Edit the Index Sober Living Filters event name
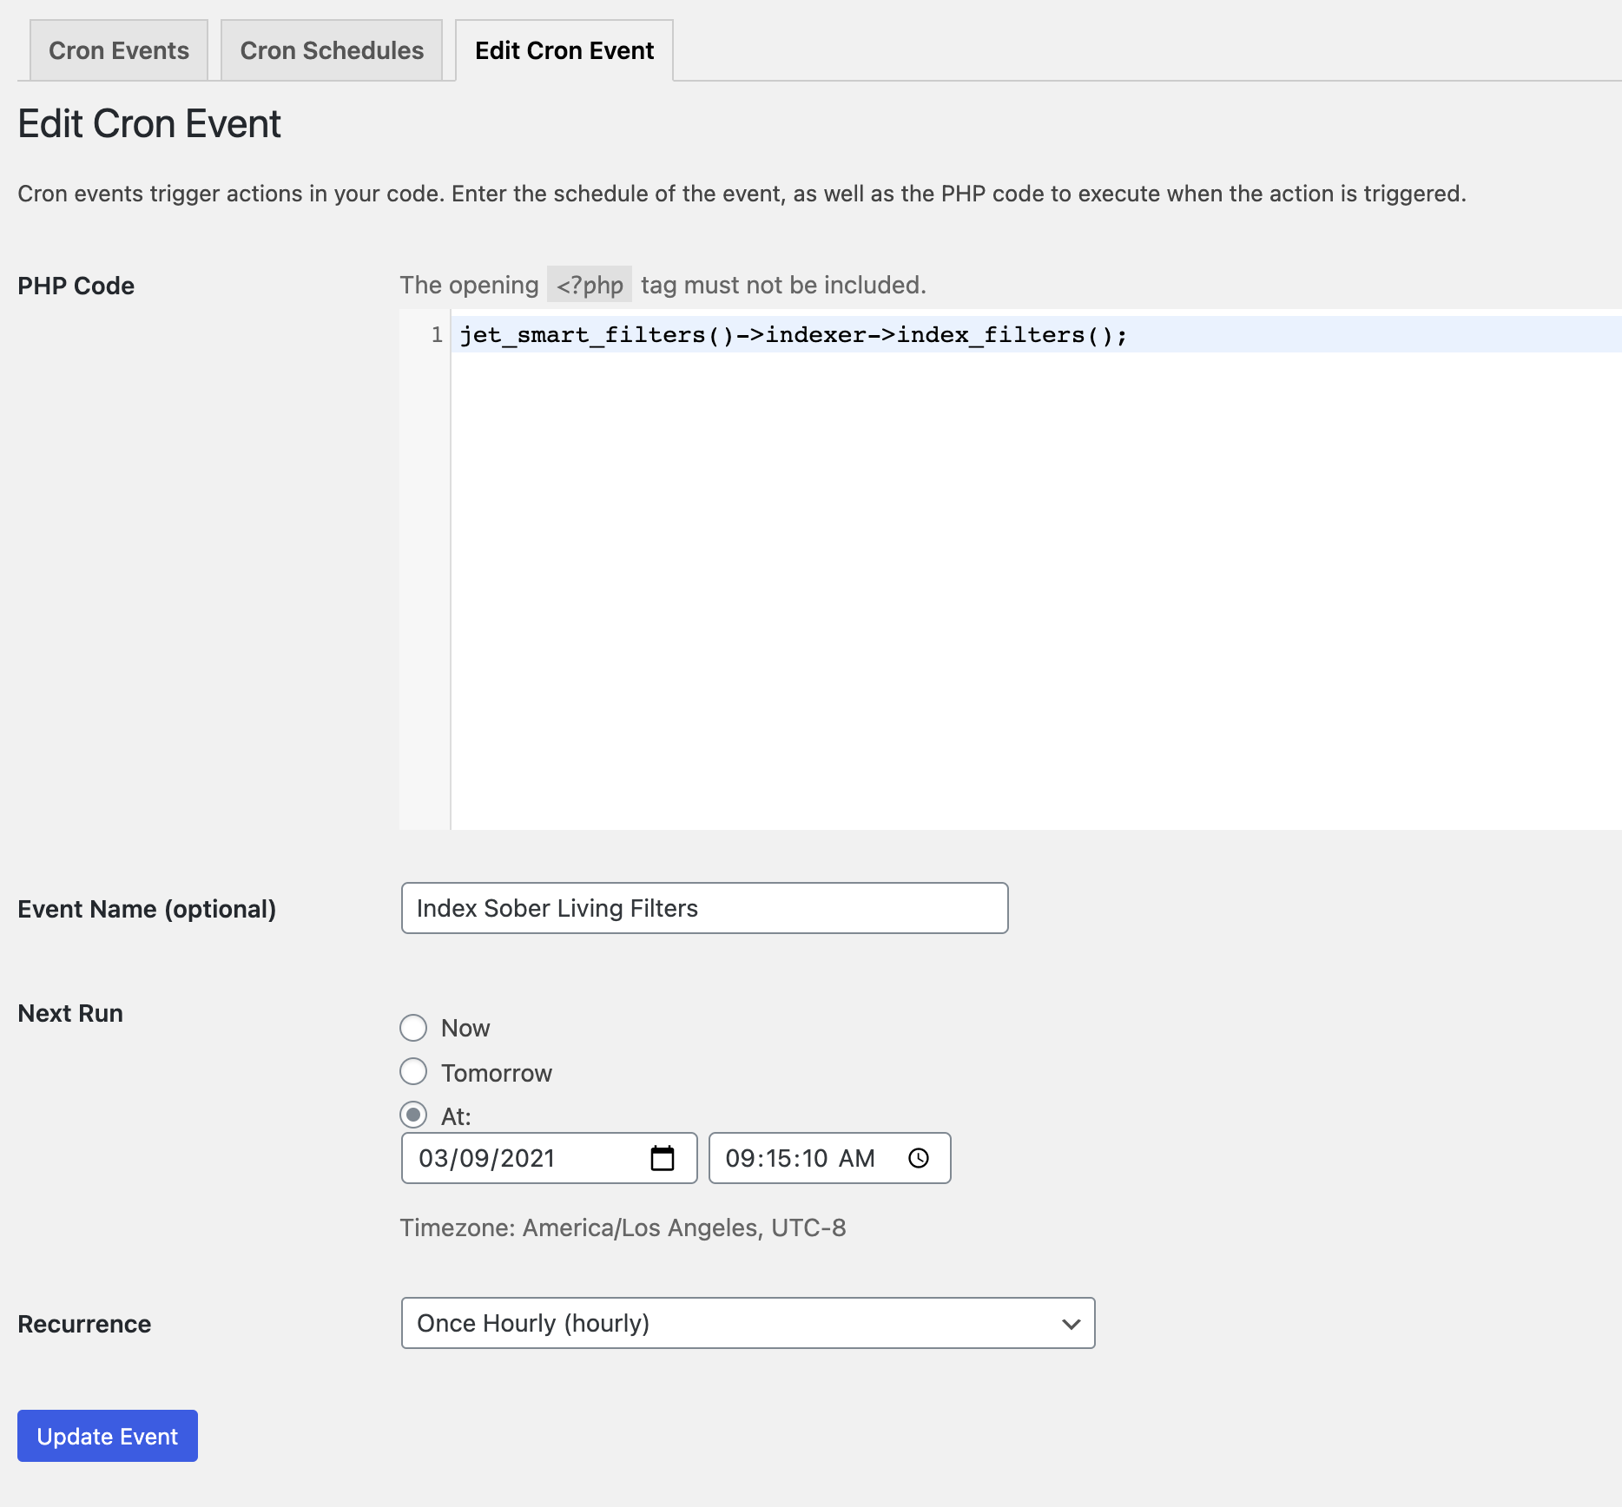The image size is (1622, 1507). (703, 907)
